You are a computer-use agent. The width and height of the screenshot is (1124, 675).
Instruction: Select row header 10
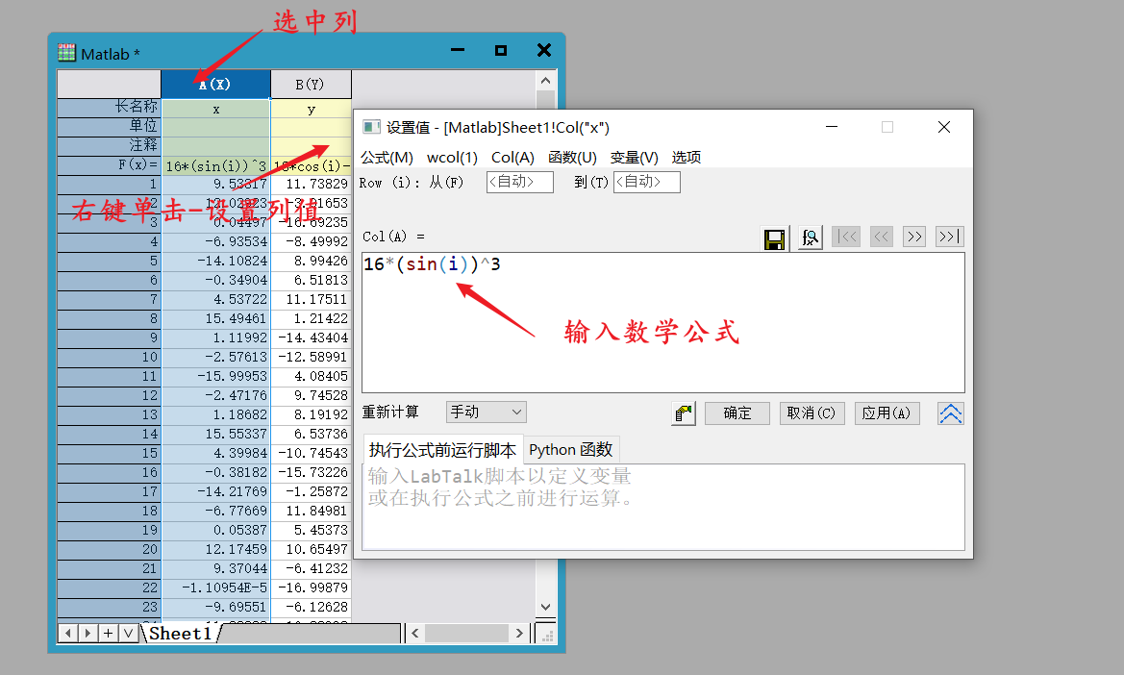pos(109,357)
